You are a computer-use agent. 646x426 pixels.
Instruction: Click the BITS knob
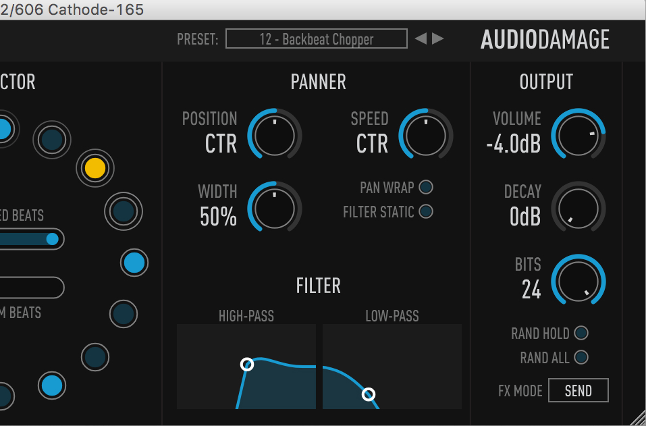point(578,281)
